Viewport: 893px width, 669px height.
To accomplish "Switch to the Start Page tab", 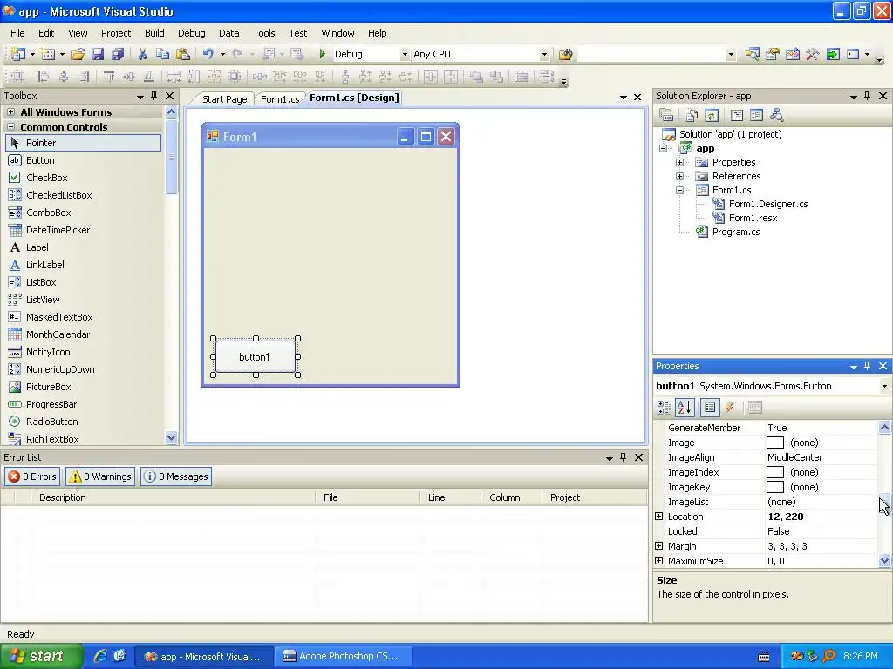I will pos(224,99).
